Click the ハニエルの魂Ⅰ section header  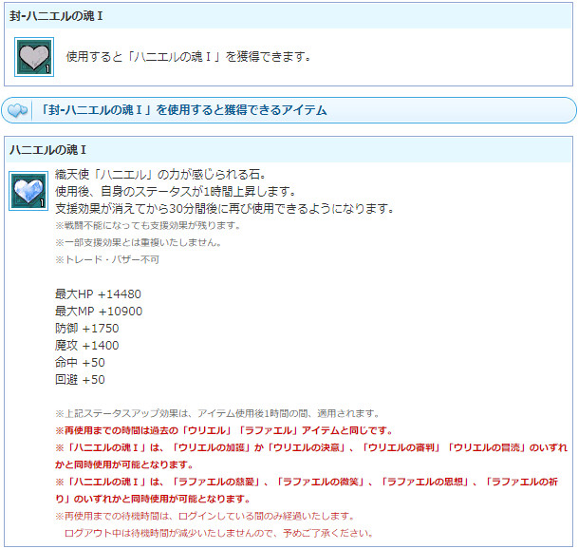point(47,150)
